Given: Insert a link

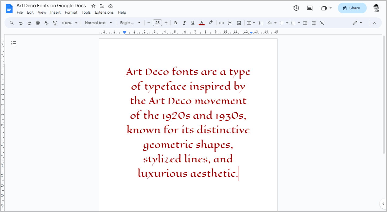Looking at the screenshot, I should point(221,23).
